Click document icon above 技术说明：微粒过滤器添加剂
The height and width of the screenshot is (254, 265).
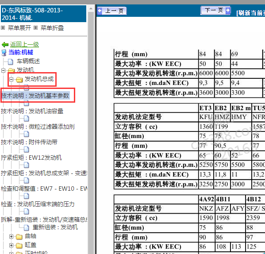(x=27, y=119)
